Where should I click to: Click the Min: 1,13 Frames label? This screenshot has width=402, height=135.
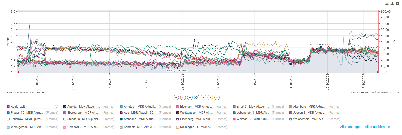177,70
